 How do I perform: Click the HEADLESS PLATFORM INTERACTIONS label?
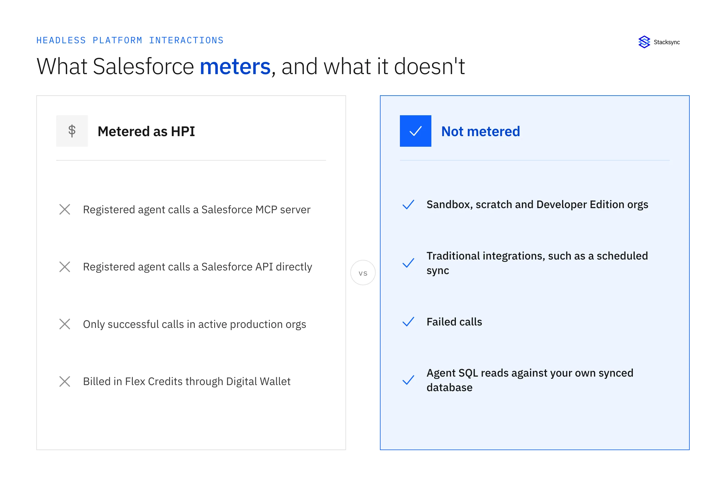tap(130, 41)
